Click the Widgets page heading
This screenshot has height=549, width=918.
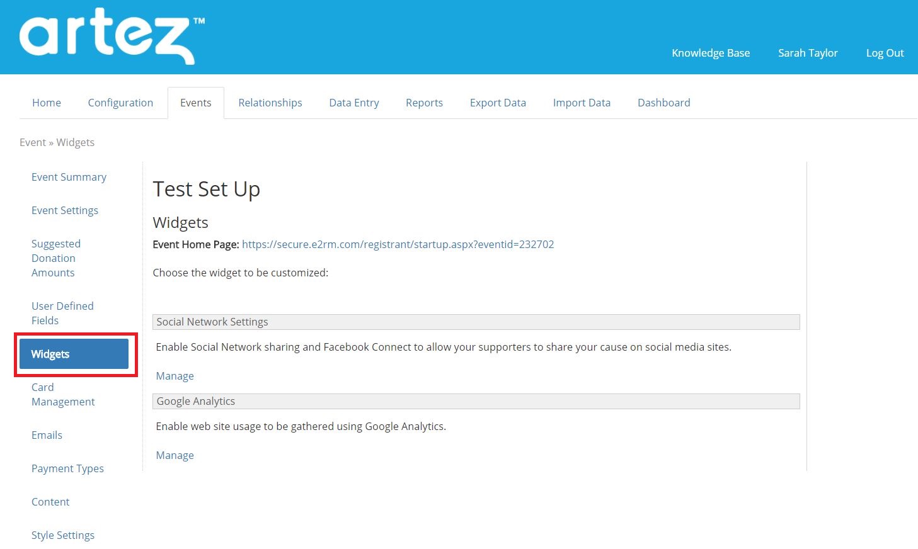(x=180, y=223)
